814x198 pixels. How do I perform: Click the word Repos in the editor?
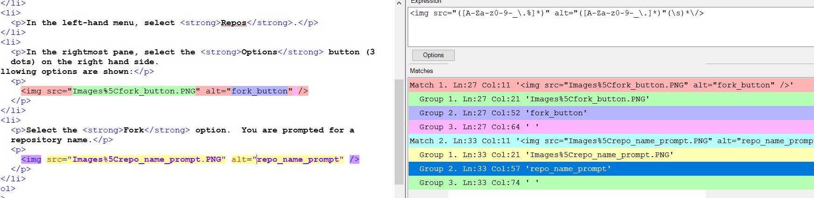pos(234,23)
